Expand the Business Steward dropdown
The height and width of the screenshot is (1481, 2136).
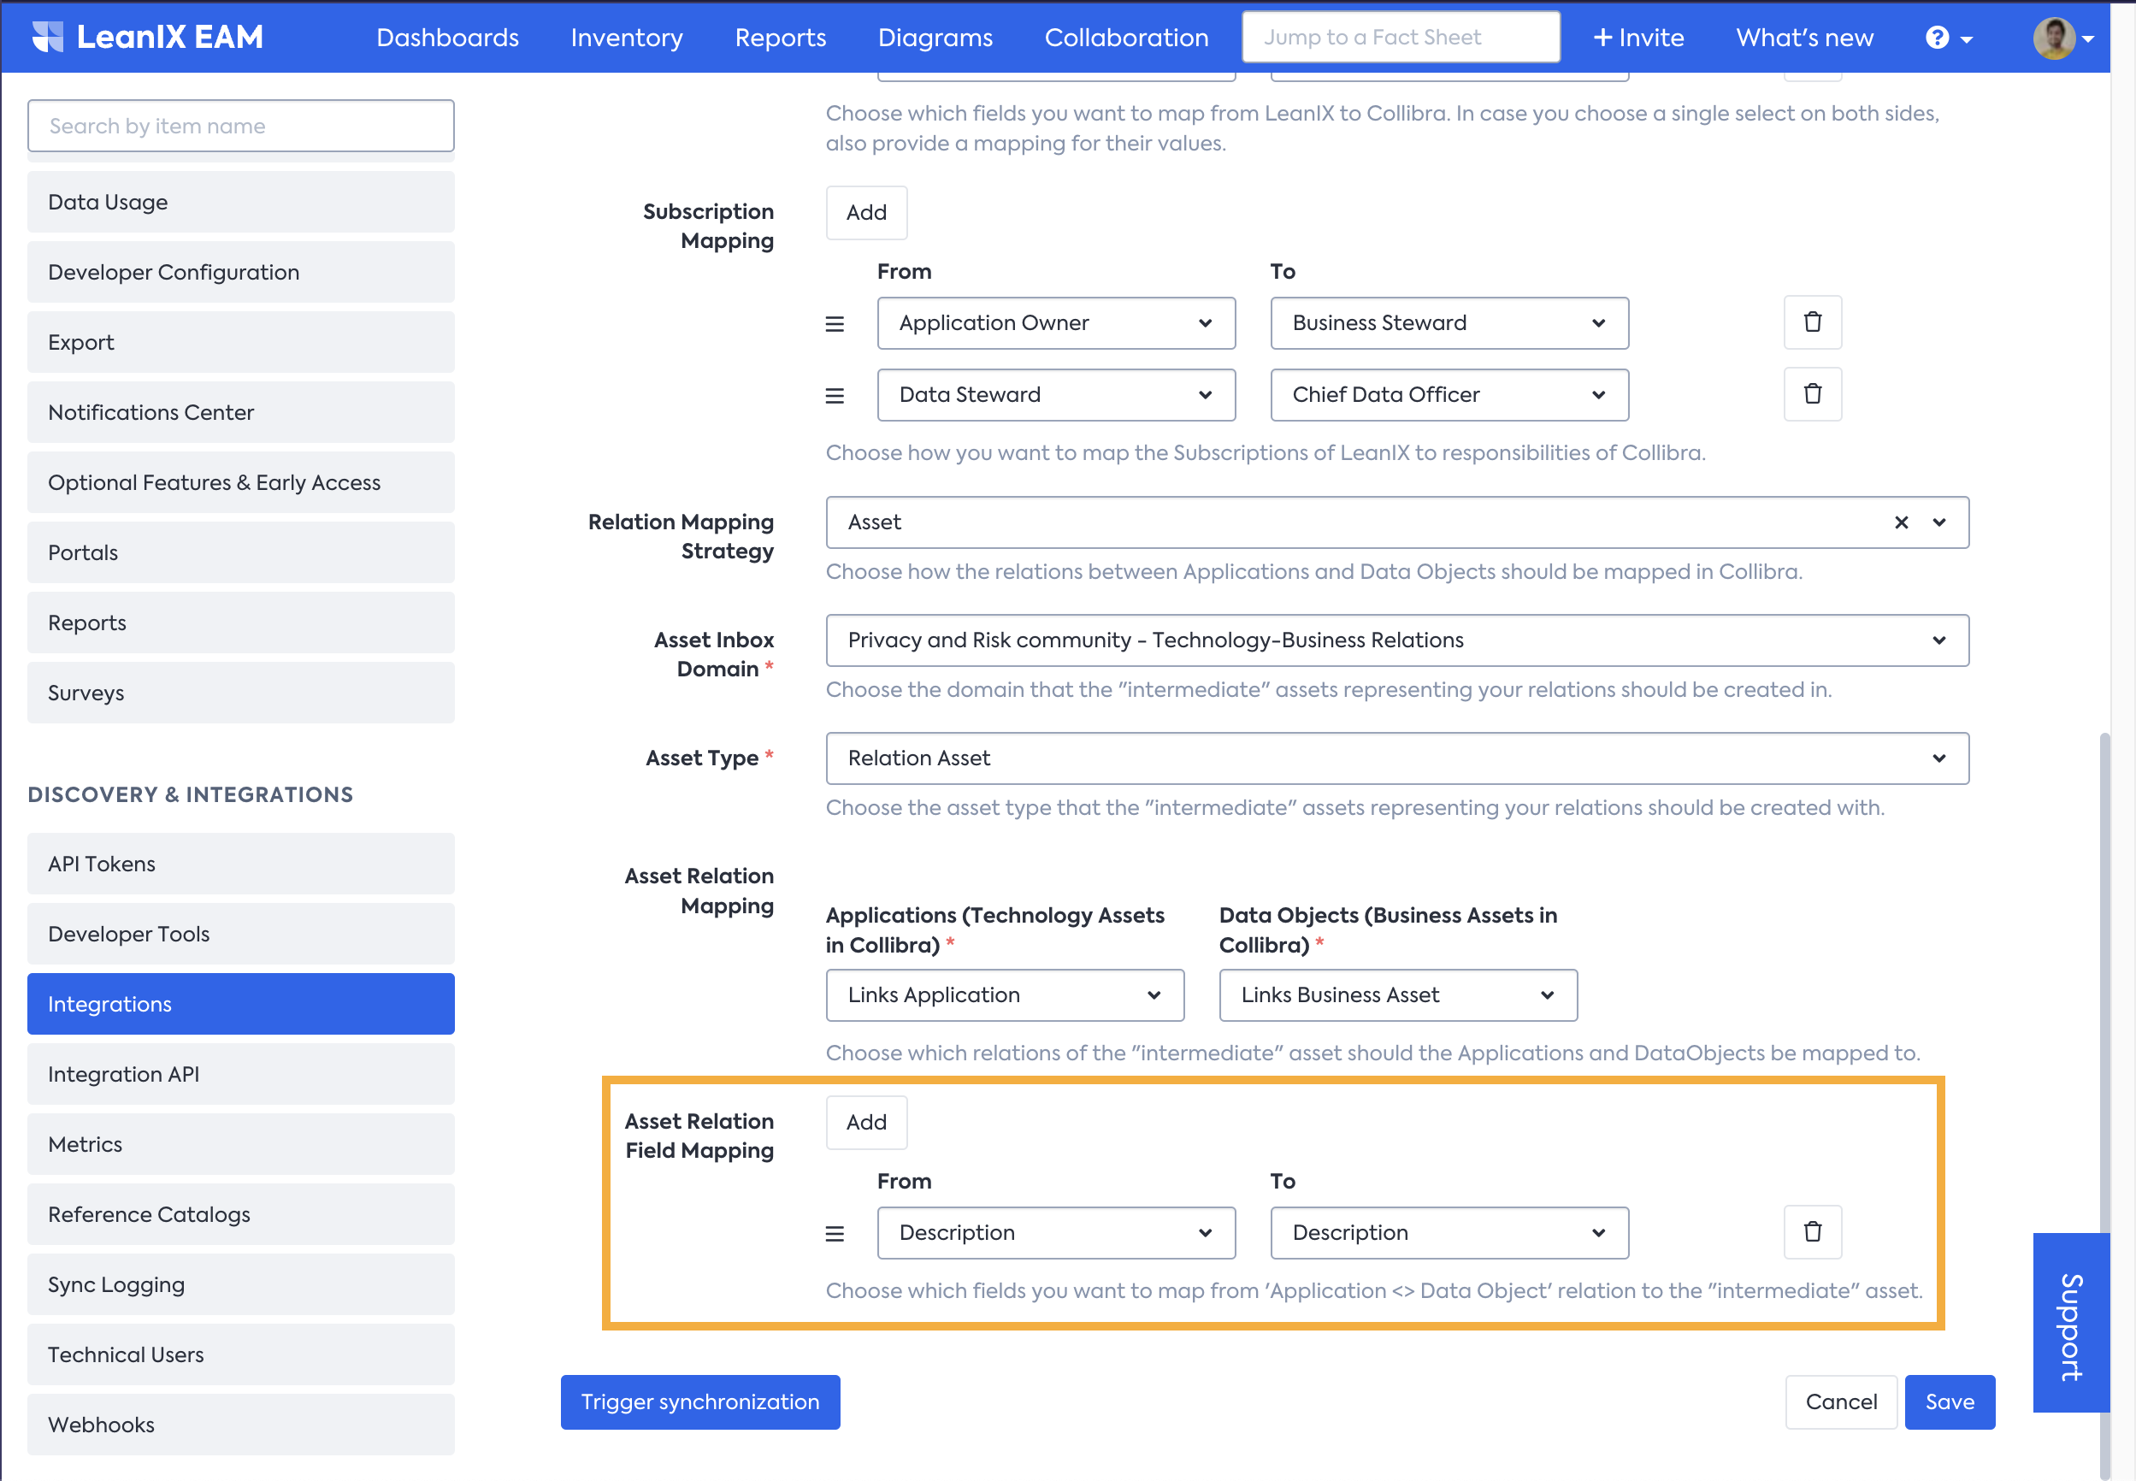click(x=1449, y=323)
